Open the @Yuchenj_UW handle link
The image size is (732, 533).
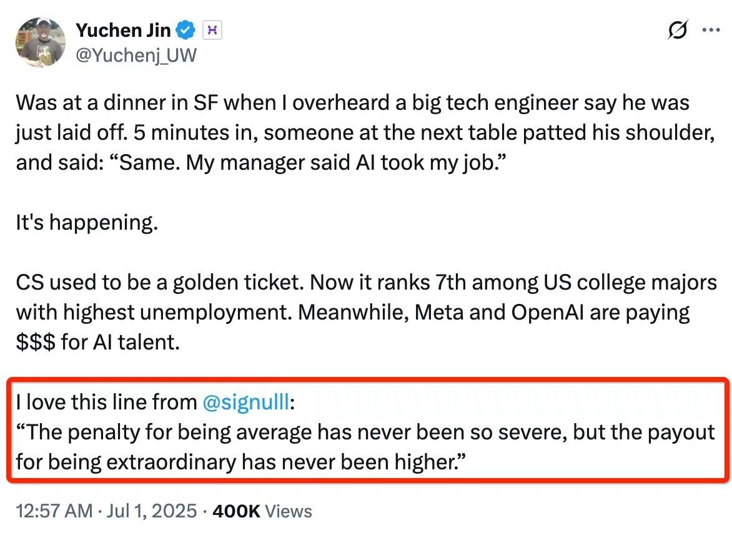(x=136, y=55)
